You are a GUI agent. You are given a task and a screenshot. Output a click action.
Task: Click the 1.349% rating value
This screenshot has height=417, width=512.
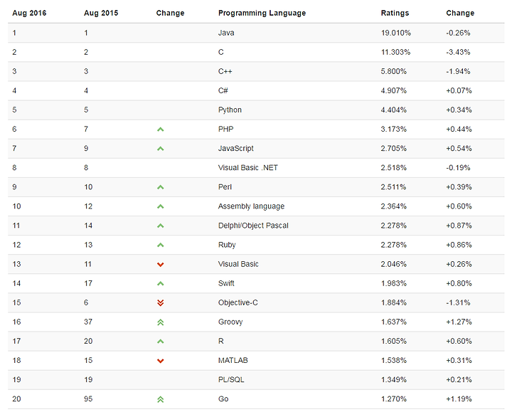pyautogui.click(x=394, y=380)
